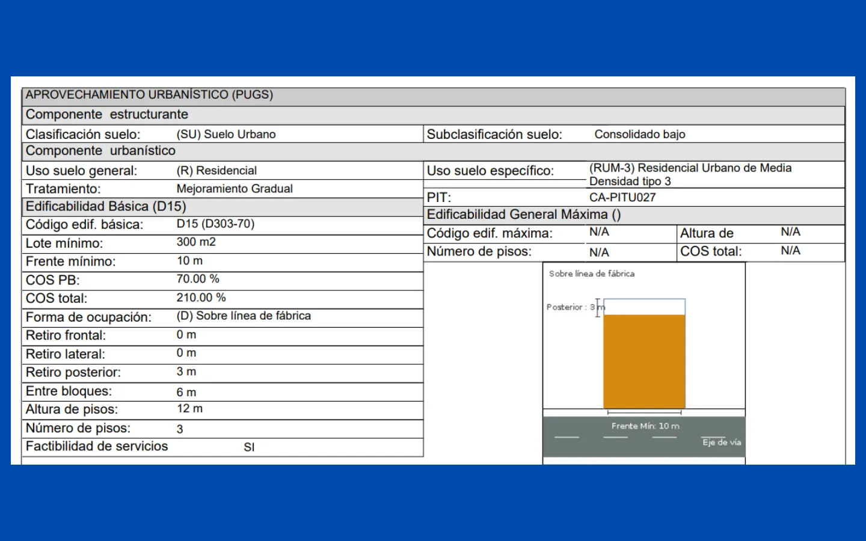Select the '70.00 %' COS PB value
The width and height of the screenshot is (866, 541).
tap(198, 279)
